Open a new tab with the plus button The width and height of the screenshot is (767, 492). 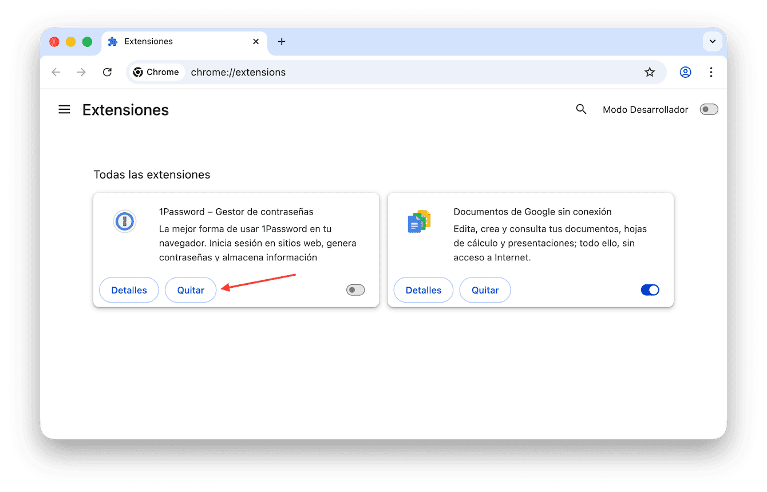[x=281, y=41]
